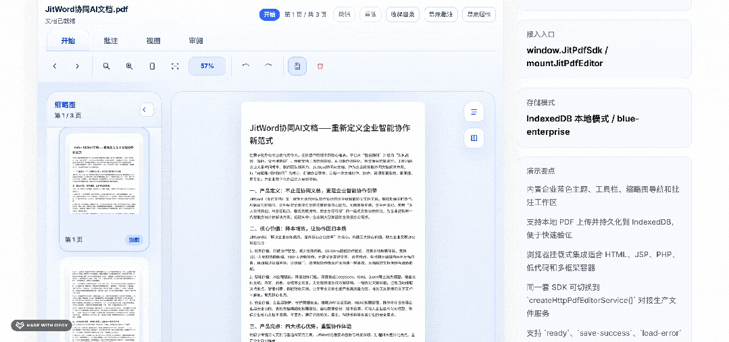The height and width of the screenshot is (342, 729).
Task: Select the second page thumbnail
Action: [x=104, y=300]
